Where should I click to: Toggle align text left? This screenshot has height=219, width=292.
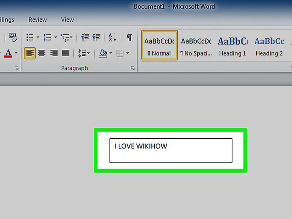point(30,53)
